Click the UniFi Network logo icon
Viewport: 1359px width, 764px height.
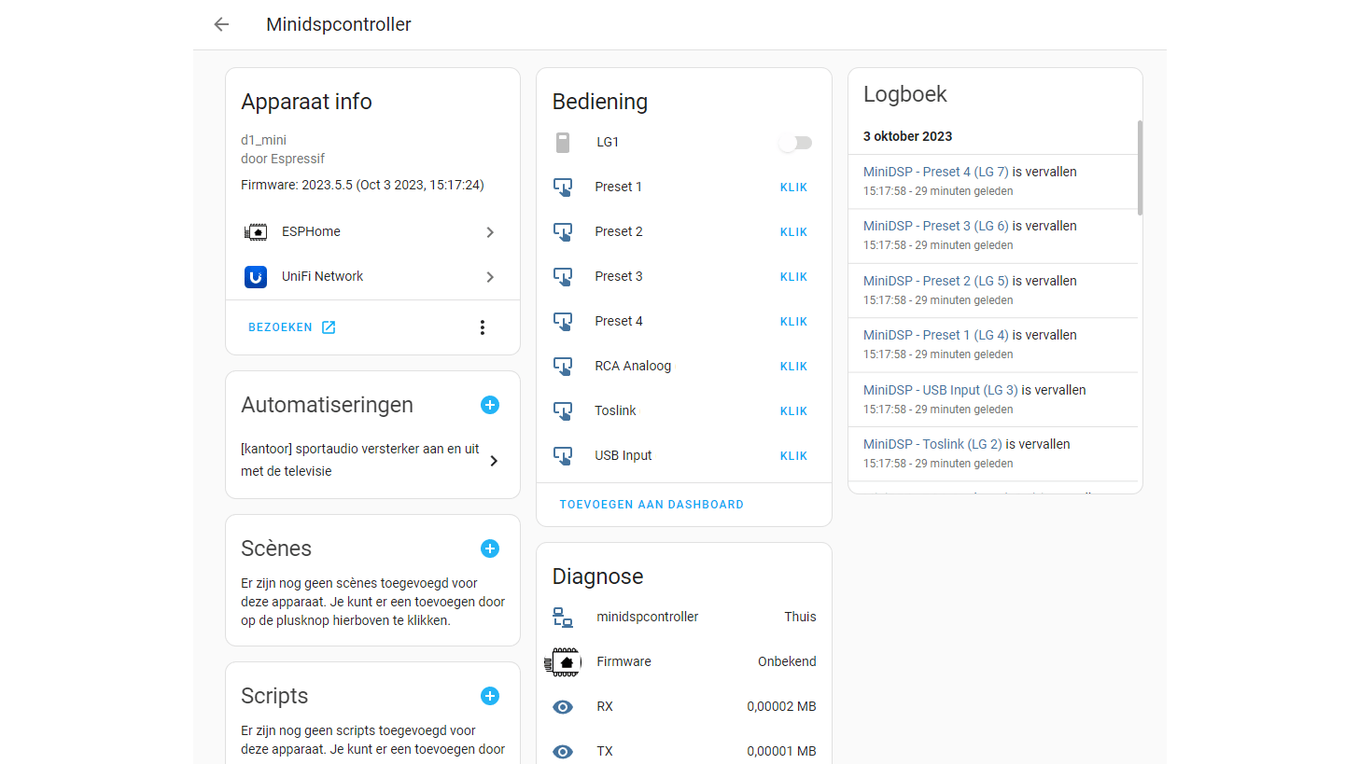256,277
